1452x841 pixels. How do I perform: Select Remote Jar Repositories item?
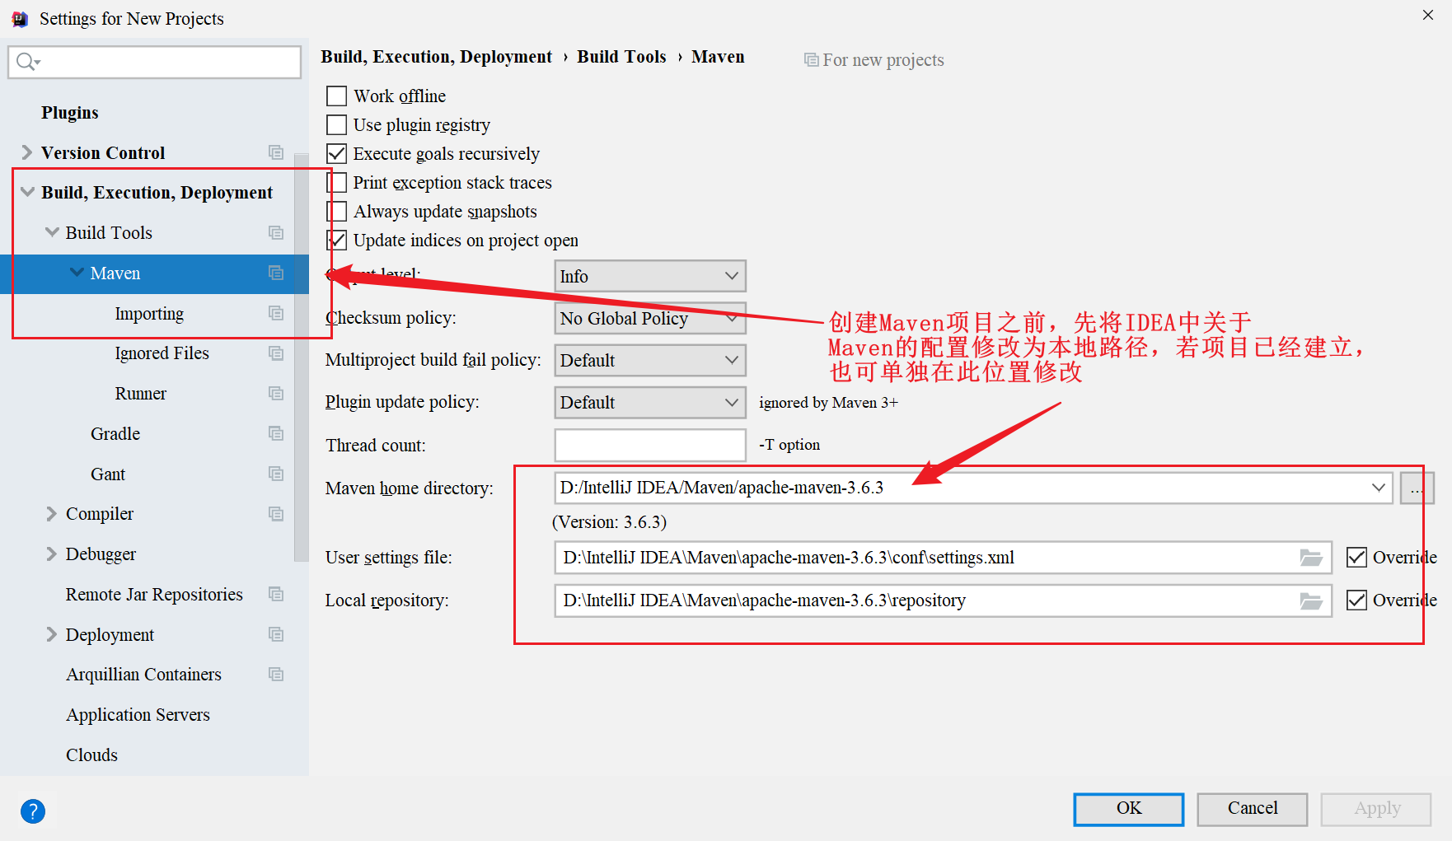[154, 595]
